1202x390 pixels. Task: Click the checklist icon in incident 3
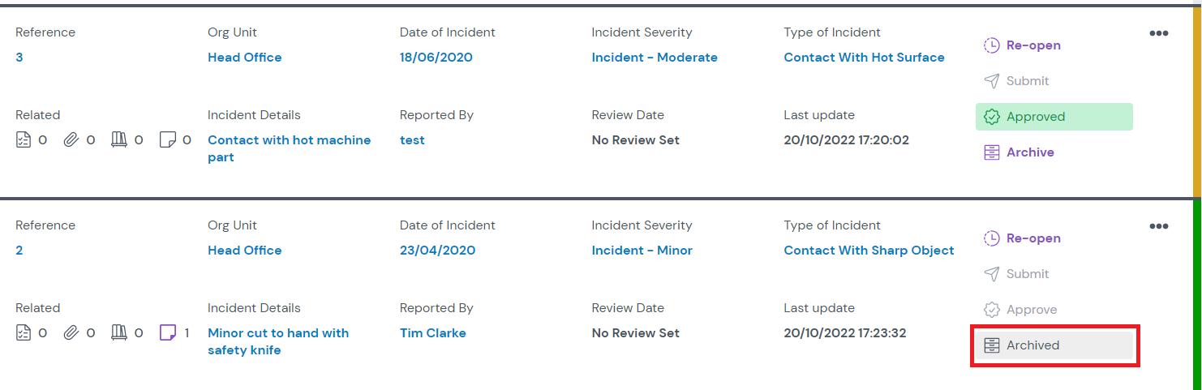(x=24, y=140)
